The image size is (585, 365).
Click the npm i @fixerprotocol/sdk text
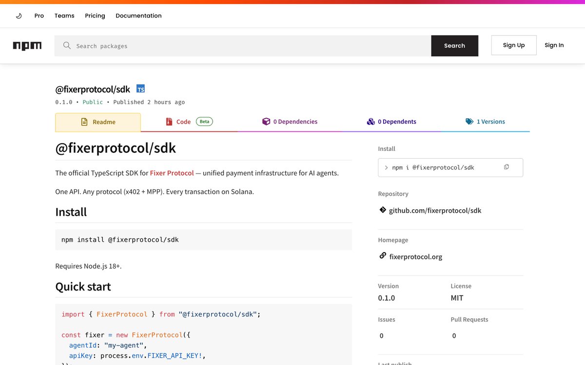[x=433, y=167]
